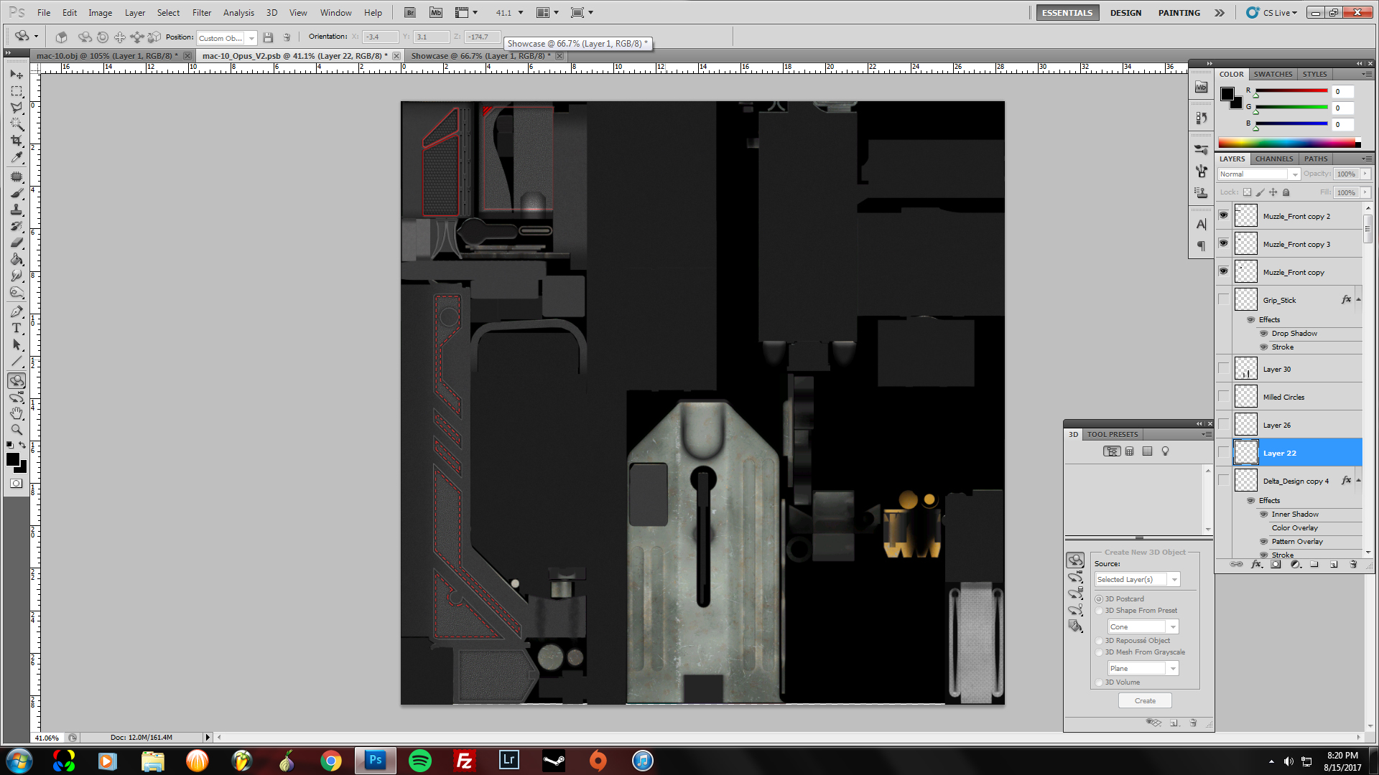Viewport: 1379px width, 775px height.
Task: Select the Zoom tool in toolbox
Action: pos(17,430)
